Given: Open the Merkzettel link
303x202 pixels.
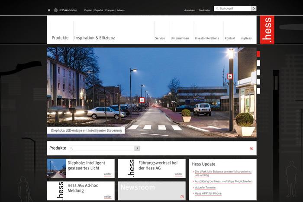Looking at the screenshot, I should pos(205,10).
